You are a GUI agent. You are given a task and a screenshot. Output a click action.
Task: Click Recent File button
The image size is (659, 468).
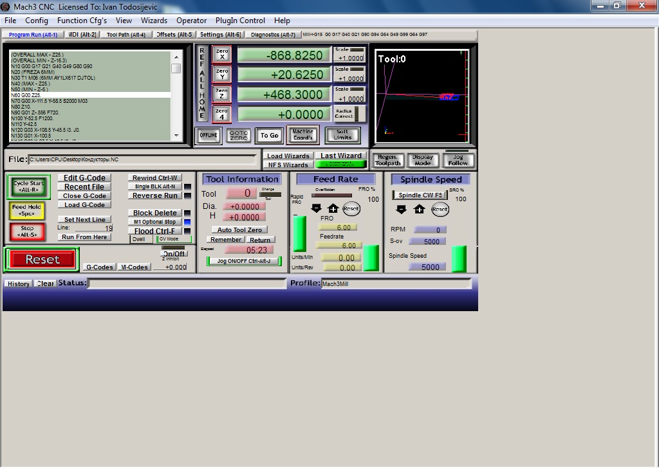point(84,187)
